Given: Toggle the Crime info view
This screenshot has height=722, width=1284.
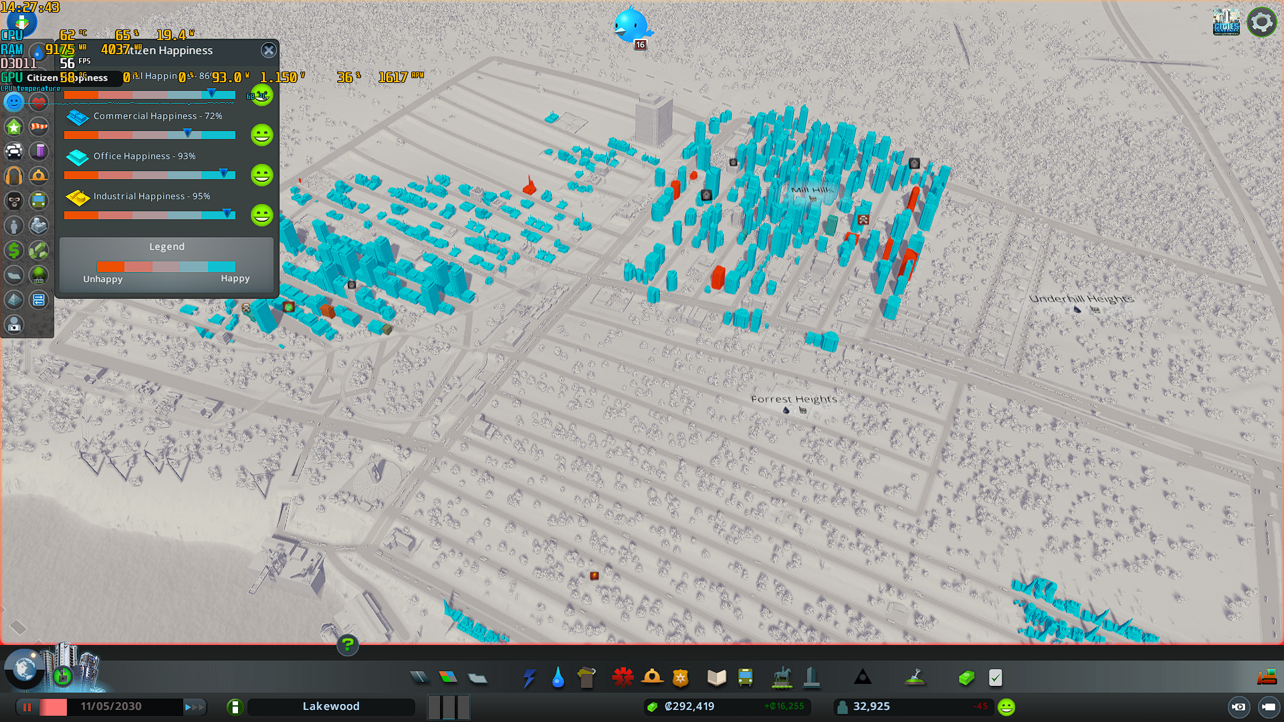Looking at the screenshot, I should tap(14, 201).
